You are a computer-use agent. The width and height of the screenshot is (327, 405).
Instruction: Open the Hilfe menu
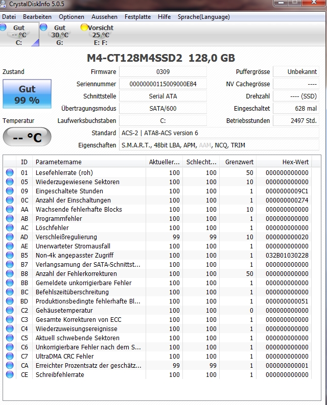tap(165, 17)
